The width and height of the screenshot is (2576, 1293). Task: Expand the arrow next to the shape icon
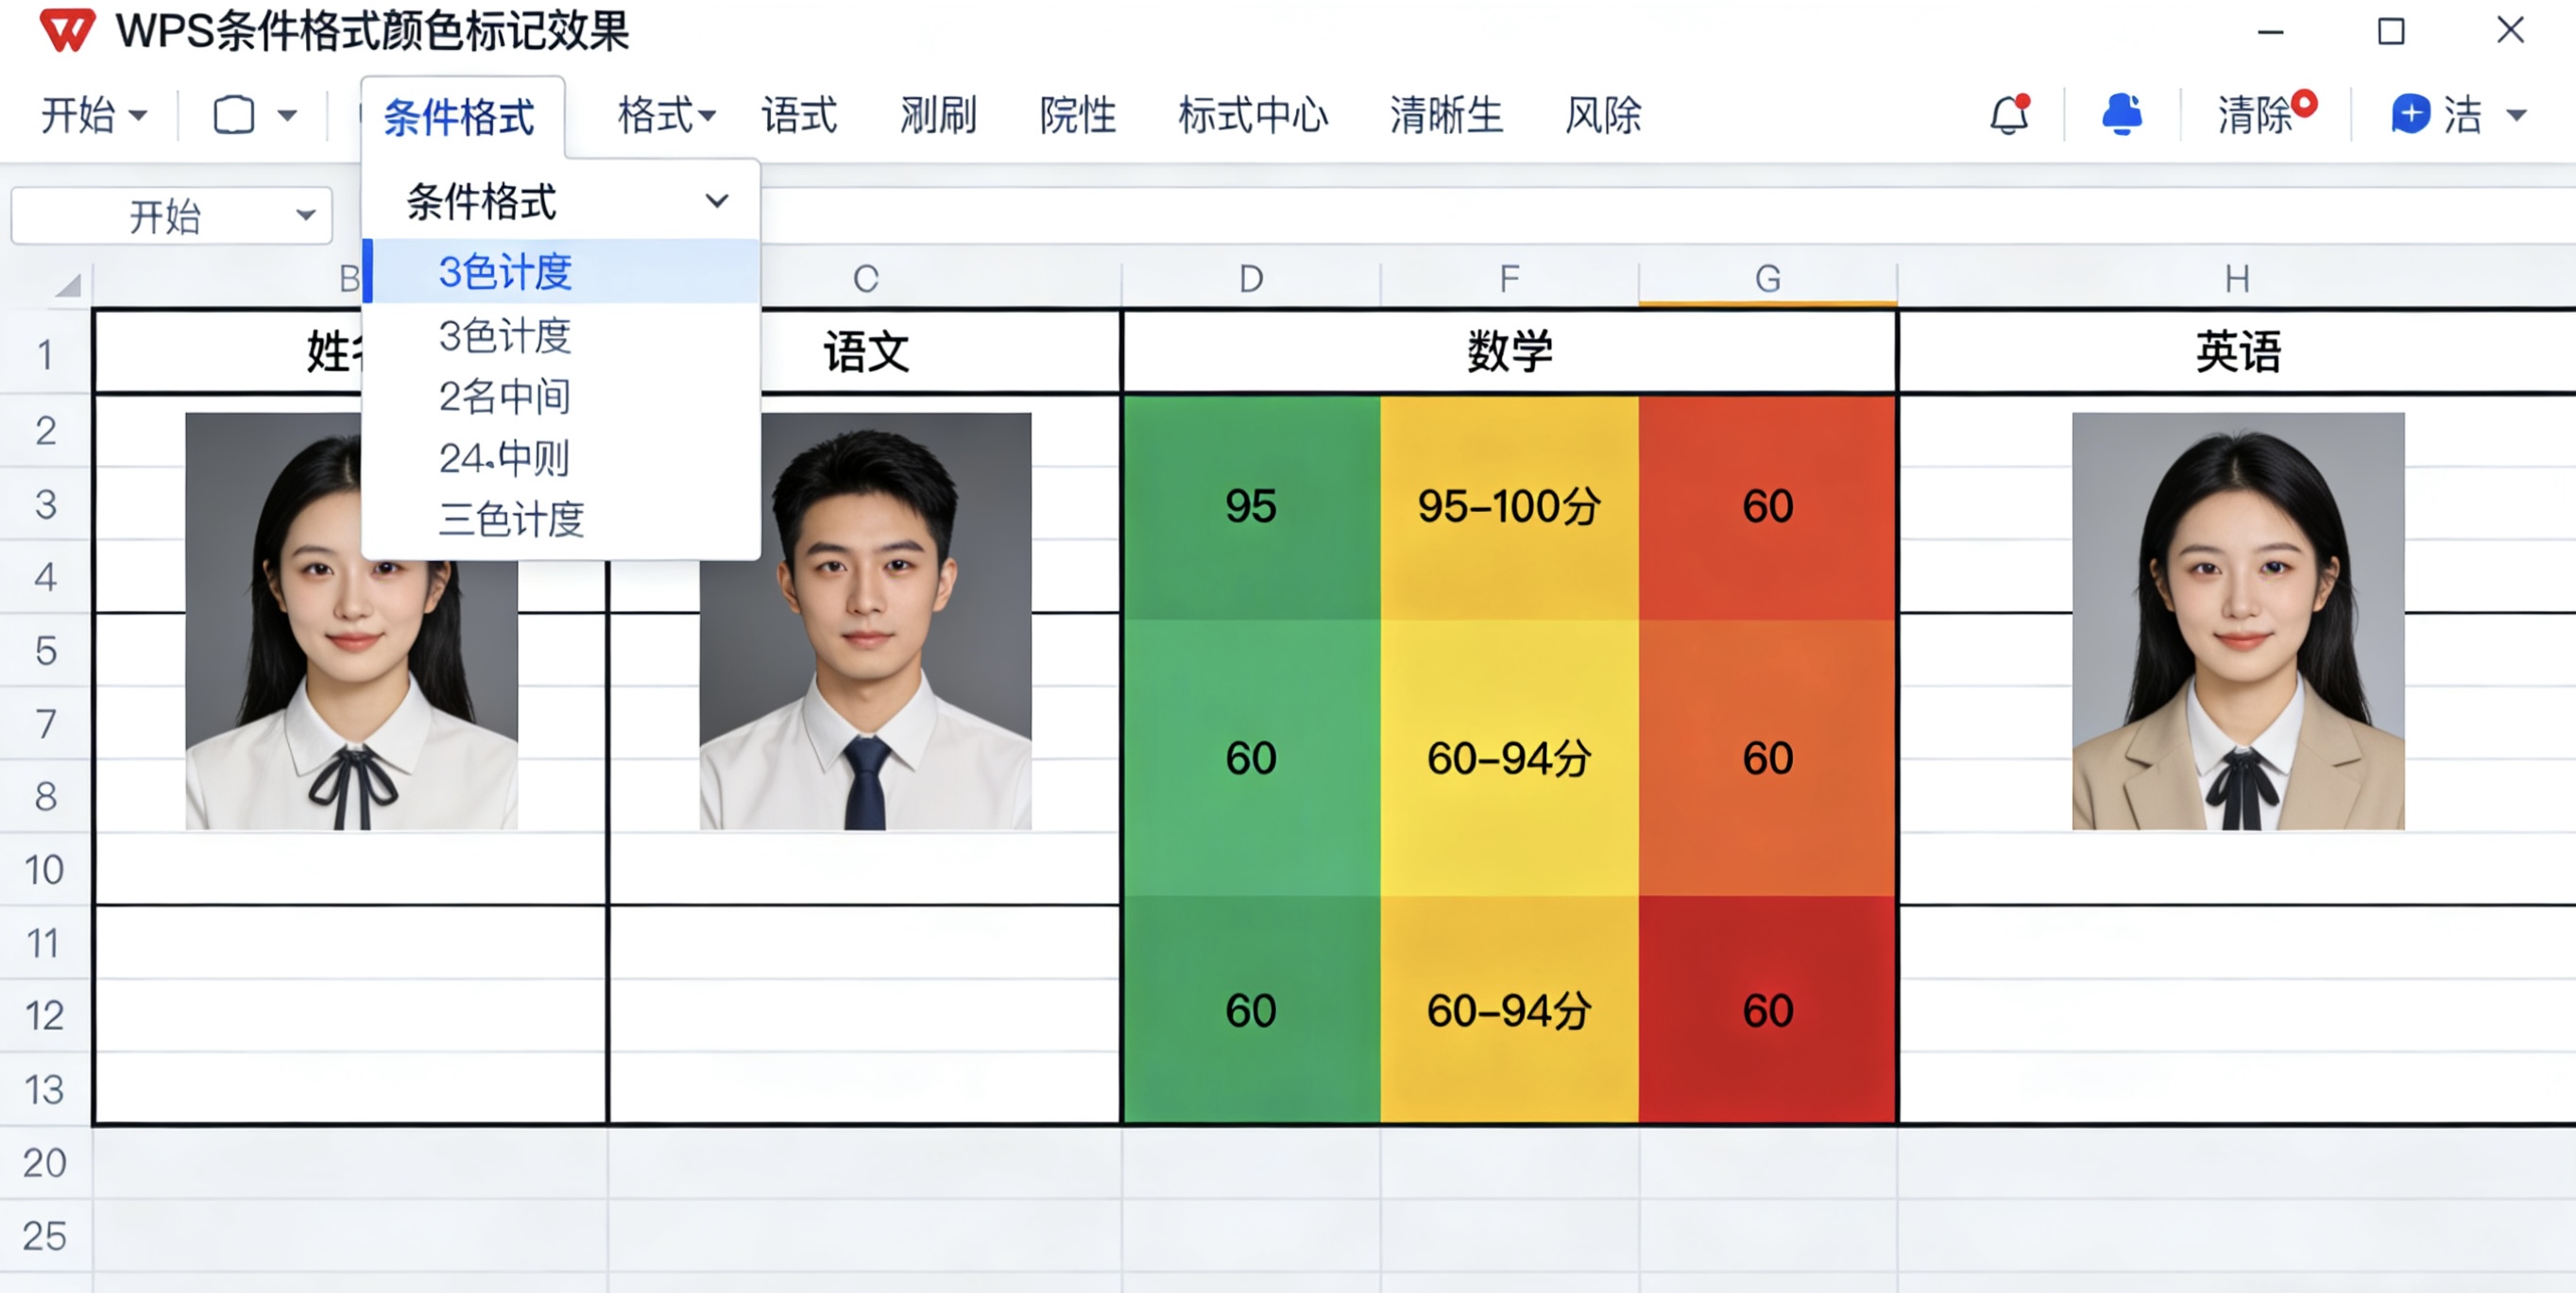pos(289,114)
